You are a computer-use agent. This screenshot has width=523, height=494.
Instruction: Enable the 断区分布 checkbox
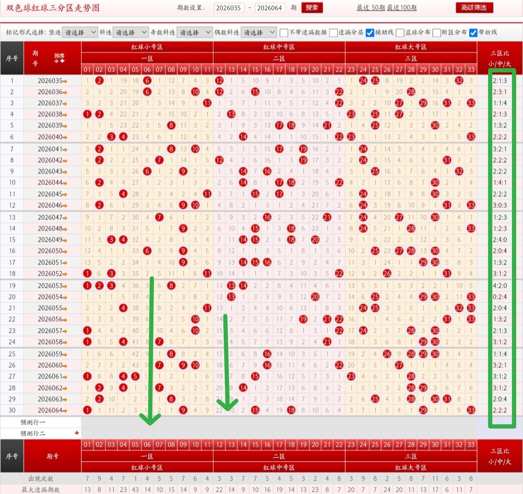click(x=437, y=32)
